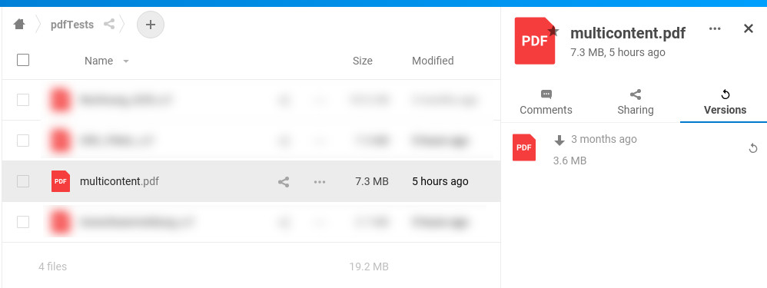Open the multicontent.pdf file name
The image size is (767, 288).
[x=119, y=181]
